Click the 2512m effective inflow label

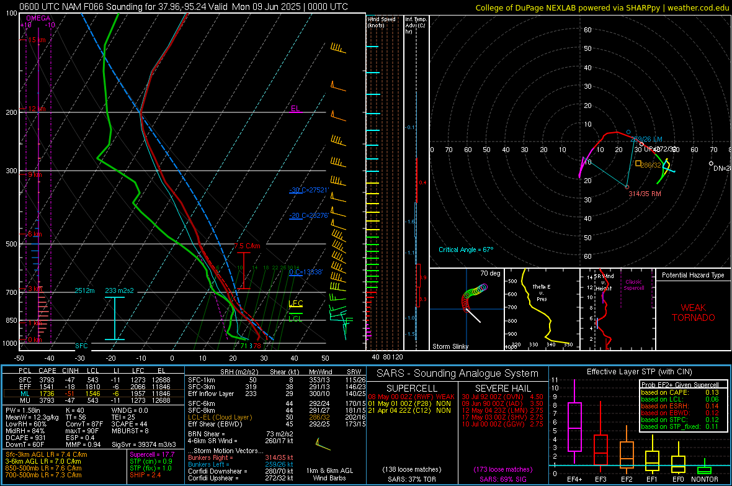pyautogui.click(x=84, y=290)
